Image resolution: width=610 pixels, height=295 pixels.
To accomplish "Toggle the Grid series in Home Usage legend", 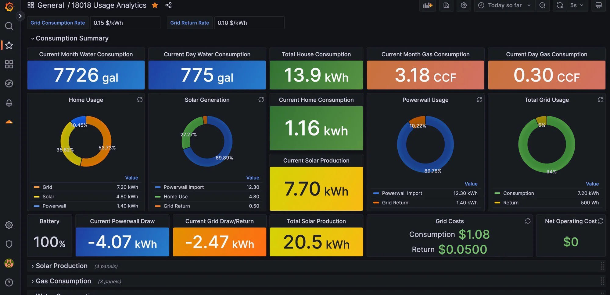I will [x=47, y=187].
